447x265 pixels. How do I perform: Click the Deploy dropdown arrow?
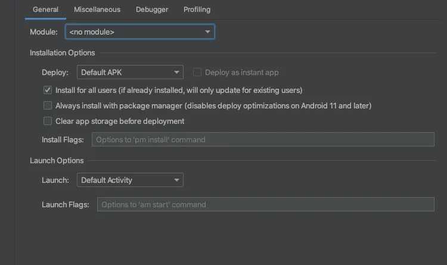point(177,73)
